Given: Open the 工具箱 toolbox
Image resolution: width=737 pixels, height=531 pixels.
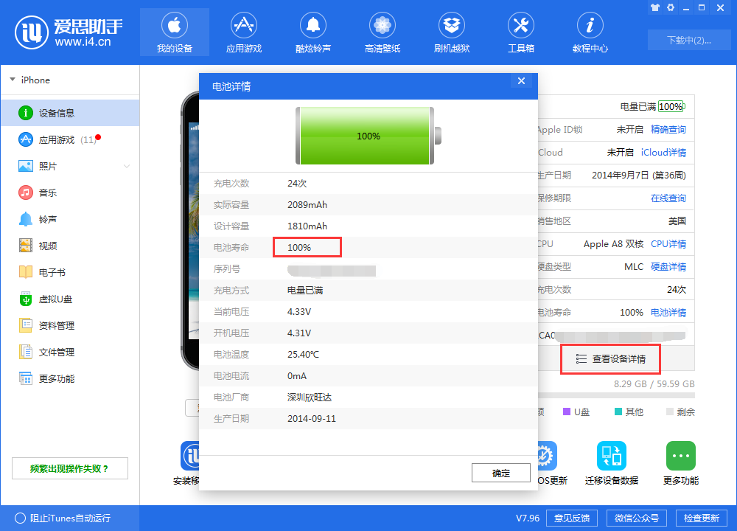Looking at the screenshot, I should point(520,32).
